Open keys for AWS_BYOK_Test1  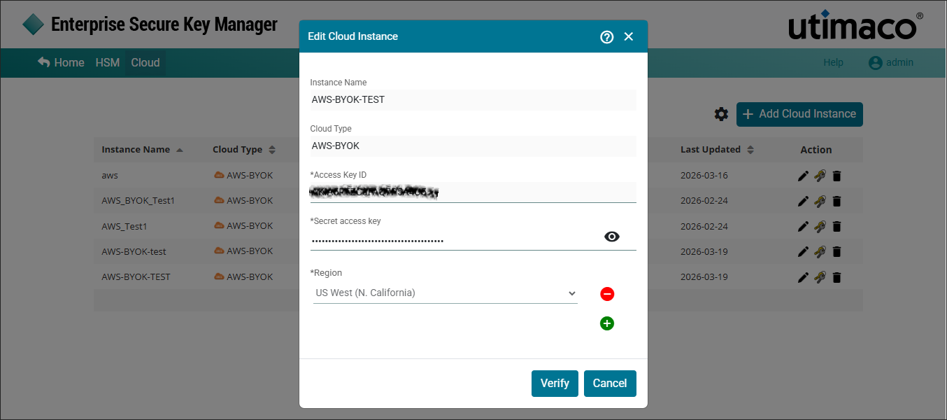tap(820, 201)
